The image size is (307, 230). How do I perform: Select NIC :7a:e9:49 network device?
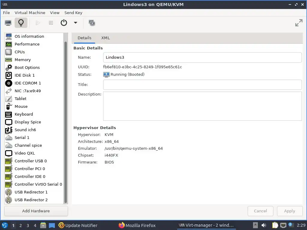coord(34,91)
